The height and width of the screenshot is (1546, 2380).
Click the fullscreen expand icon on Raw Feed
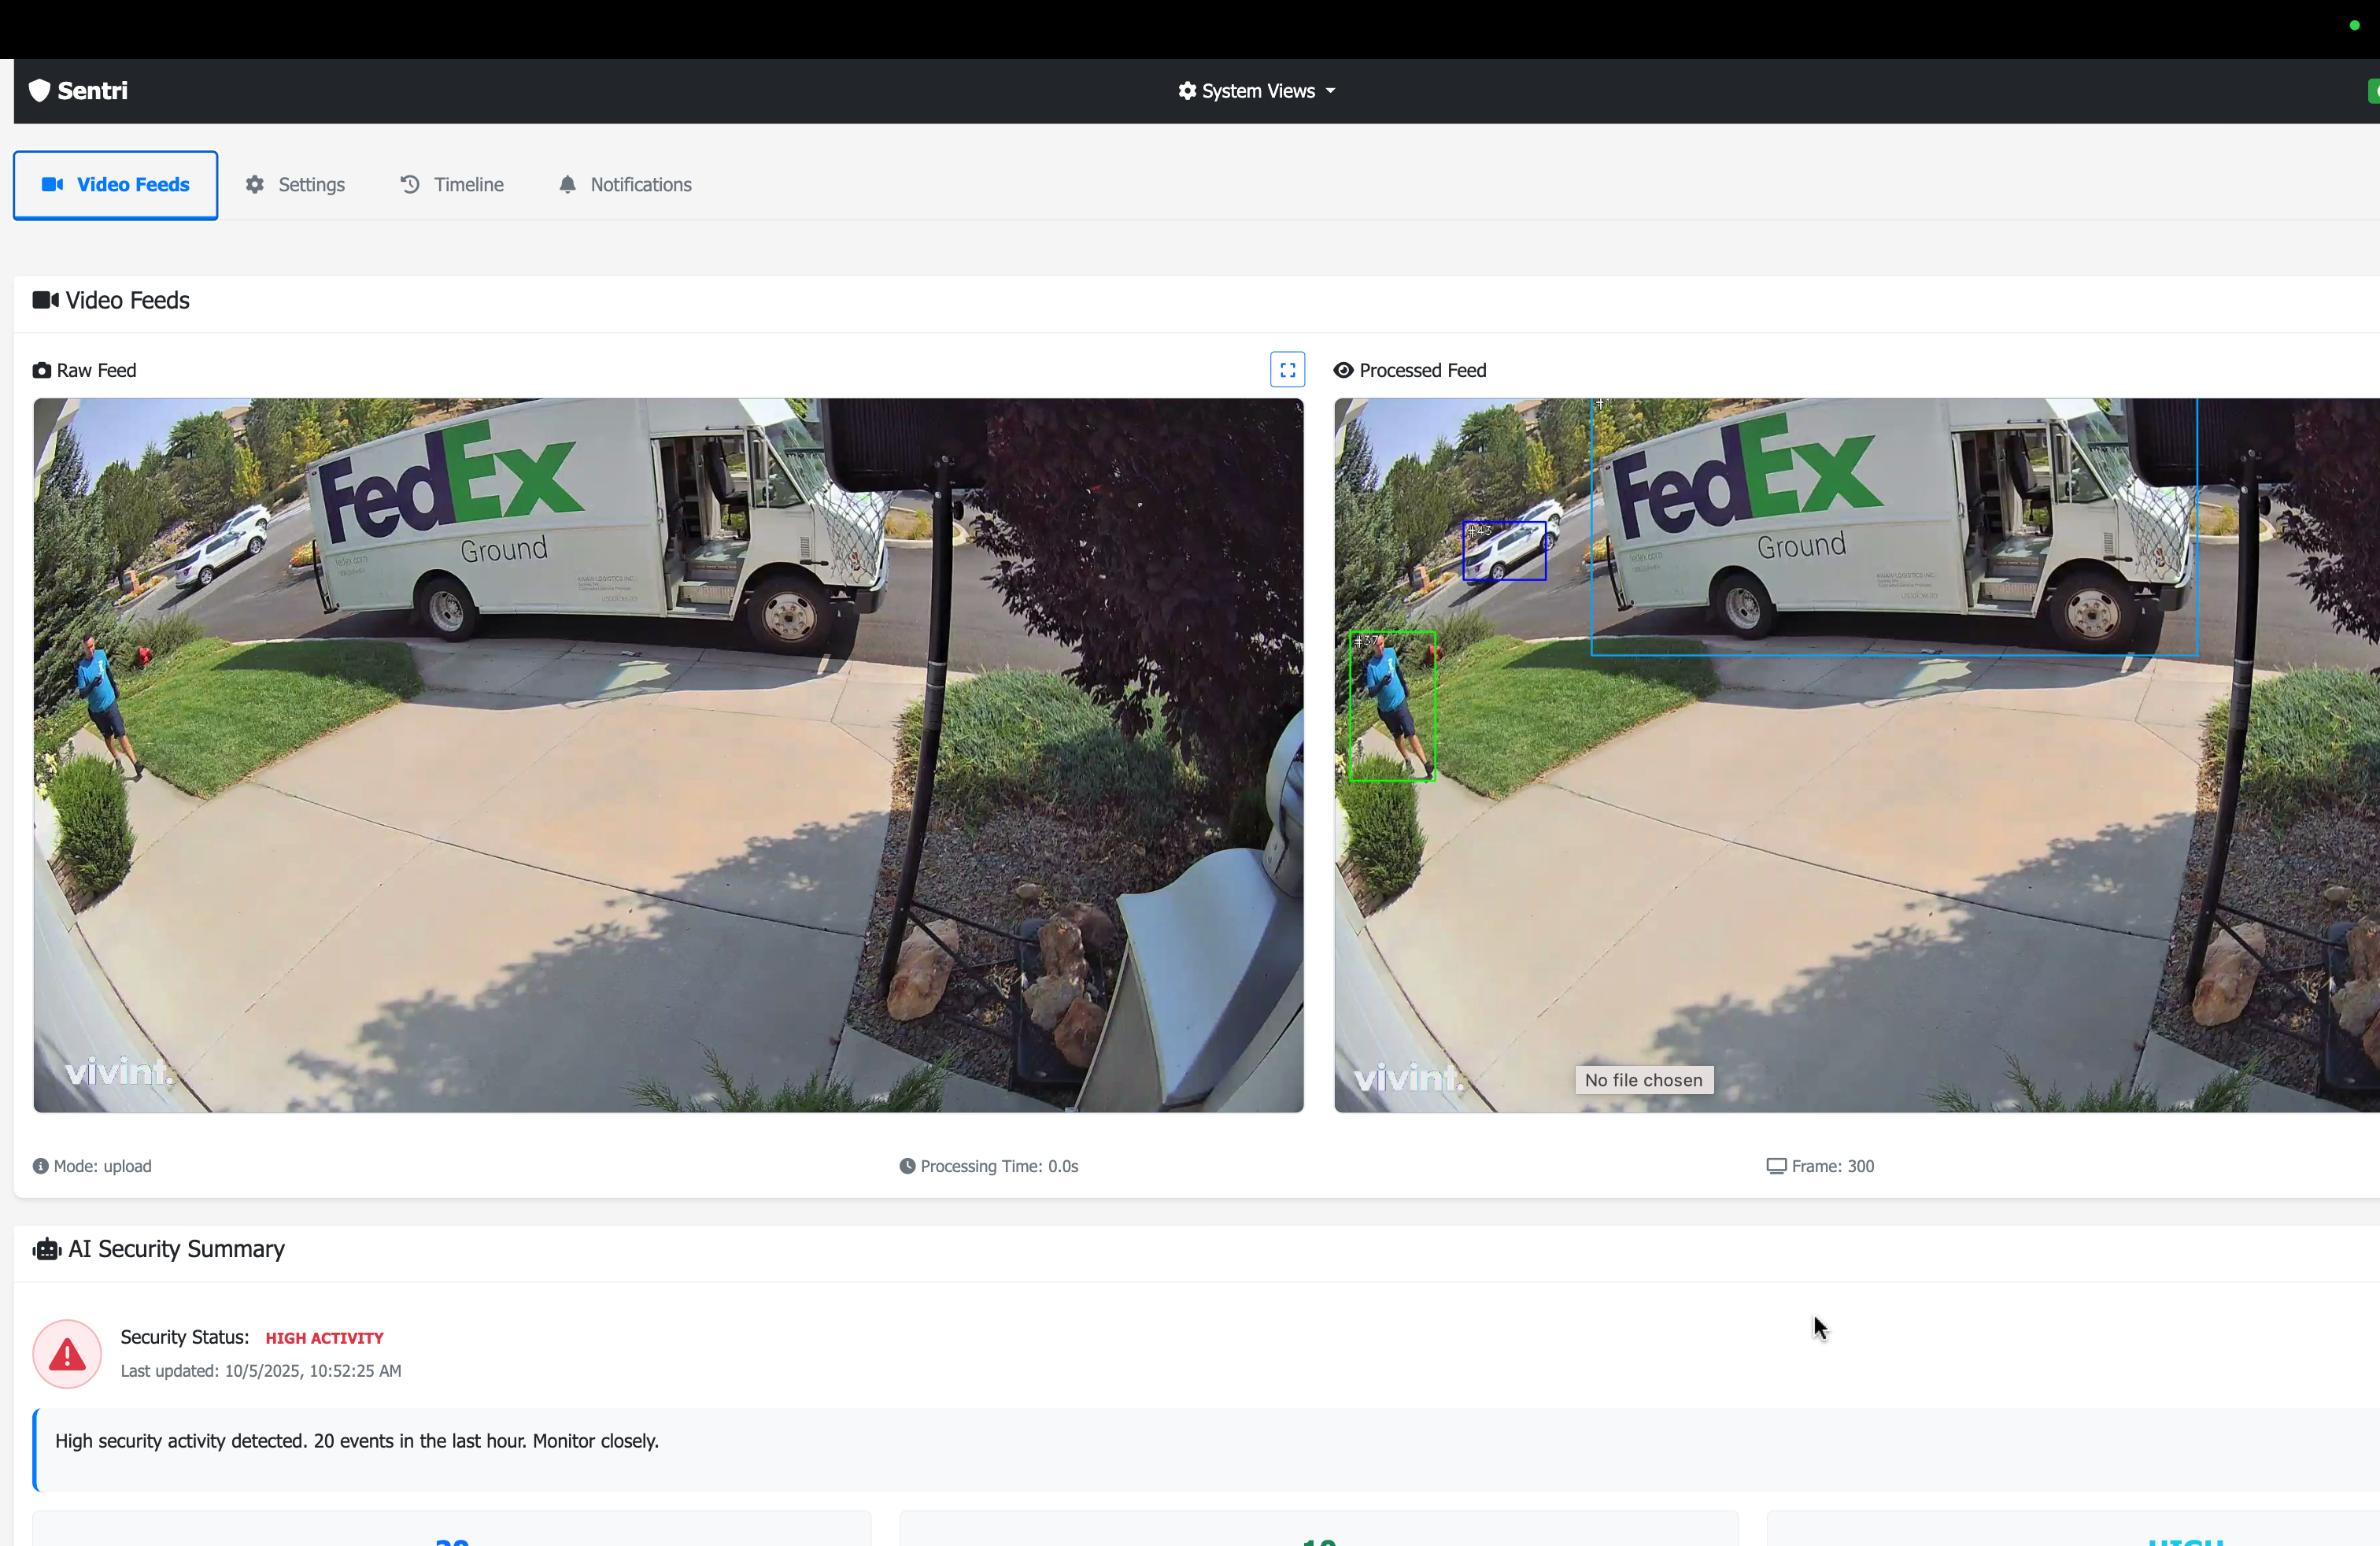pos(1287,370)
